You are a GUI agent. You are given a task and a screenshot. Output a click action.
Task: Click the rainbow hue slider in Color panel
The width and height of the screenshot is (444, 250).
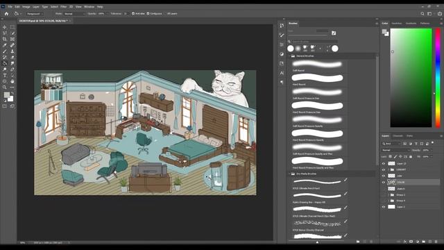438,78
